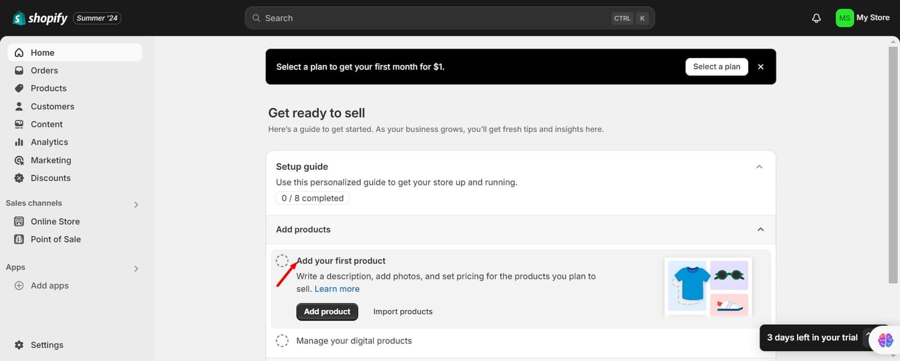Click the Point of Sale icon
900x361 pixels.
19,239
